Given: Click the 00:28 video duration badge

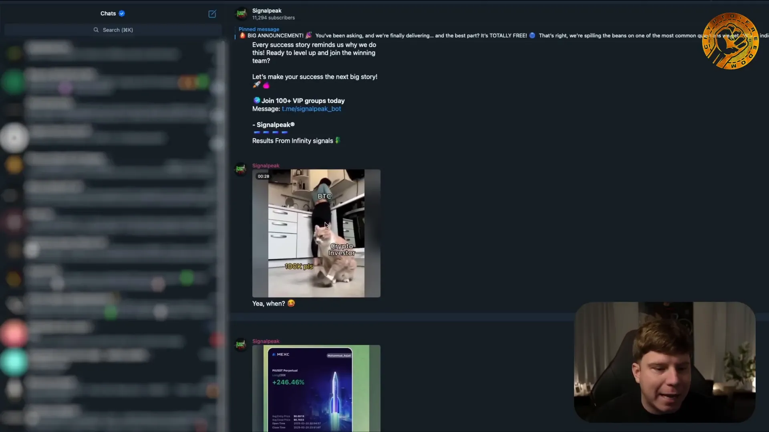Looking at the screenshot, I should [x=264, y=176].
